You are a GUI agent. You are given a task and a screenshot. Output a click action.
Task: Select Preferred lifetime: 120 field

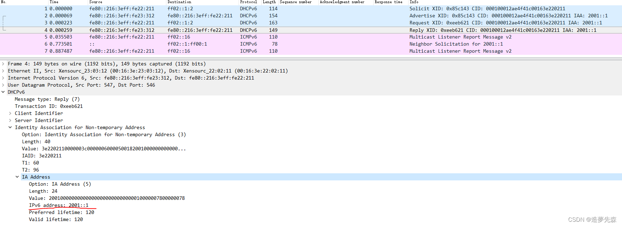click(x=62, y=213)
